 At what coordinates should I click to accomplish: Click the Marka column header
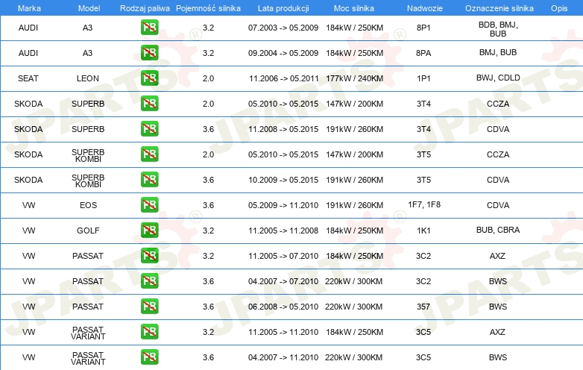28,7
